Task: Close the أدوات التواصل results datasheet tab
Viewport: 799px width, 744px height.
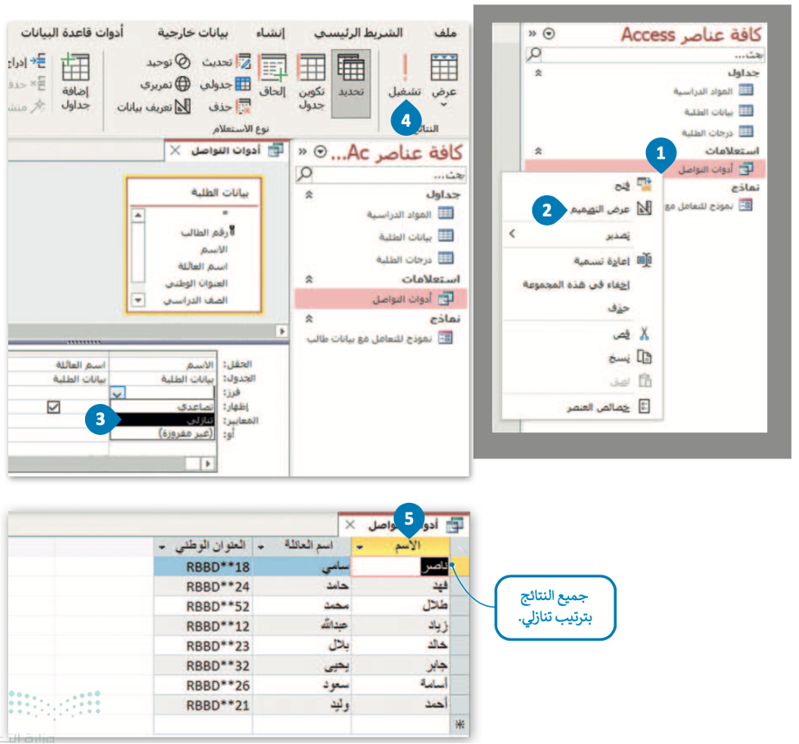Action: coord(350,525)
